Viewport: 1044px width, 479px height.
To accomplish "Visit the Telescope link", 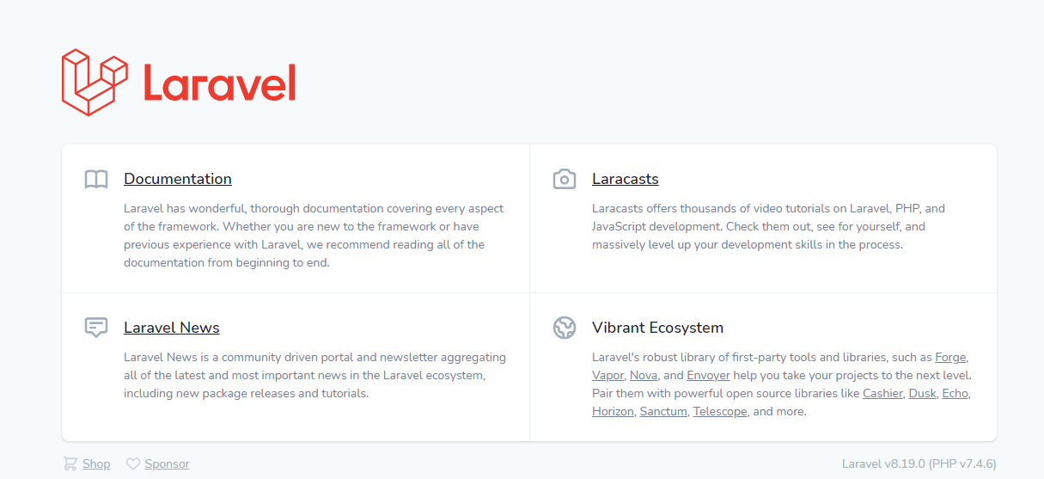I will 719,411.
